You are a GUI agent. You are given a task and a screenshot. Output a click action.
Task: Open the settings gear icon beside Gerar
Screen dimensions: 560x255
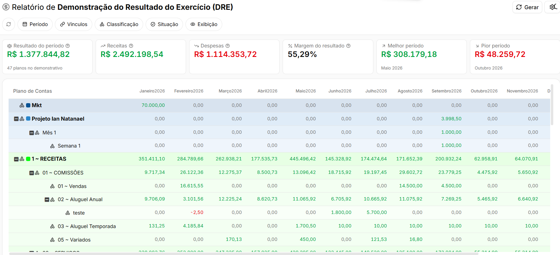[x=553, y=7]
